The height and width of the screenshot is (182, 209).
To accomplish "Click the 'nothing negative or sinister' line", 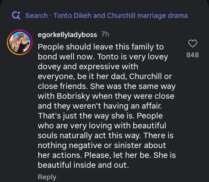I will (102, 145).
